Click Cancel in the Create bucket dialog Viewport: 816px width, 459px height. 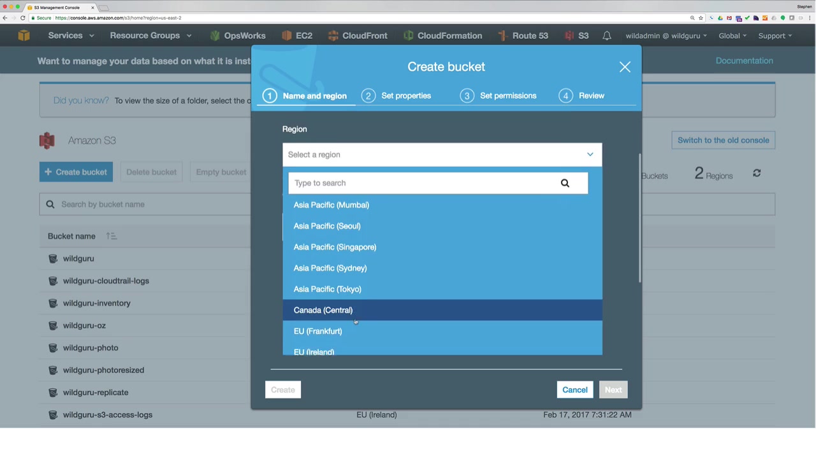575,390
